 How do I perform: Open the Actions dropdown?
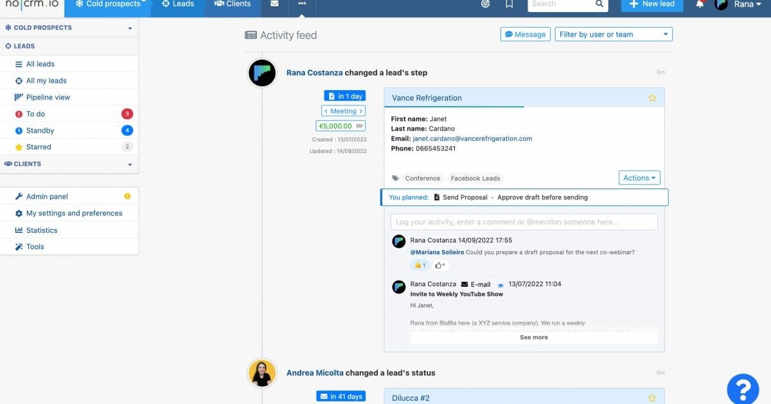(x=639, y=178)
